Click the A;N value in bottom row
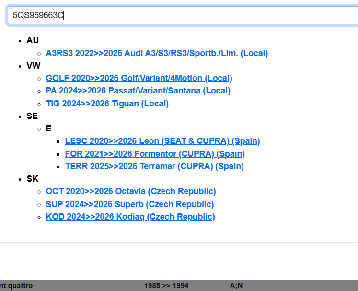Screen dimensions: 358x291 pos(236,286)
